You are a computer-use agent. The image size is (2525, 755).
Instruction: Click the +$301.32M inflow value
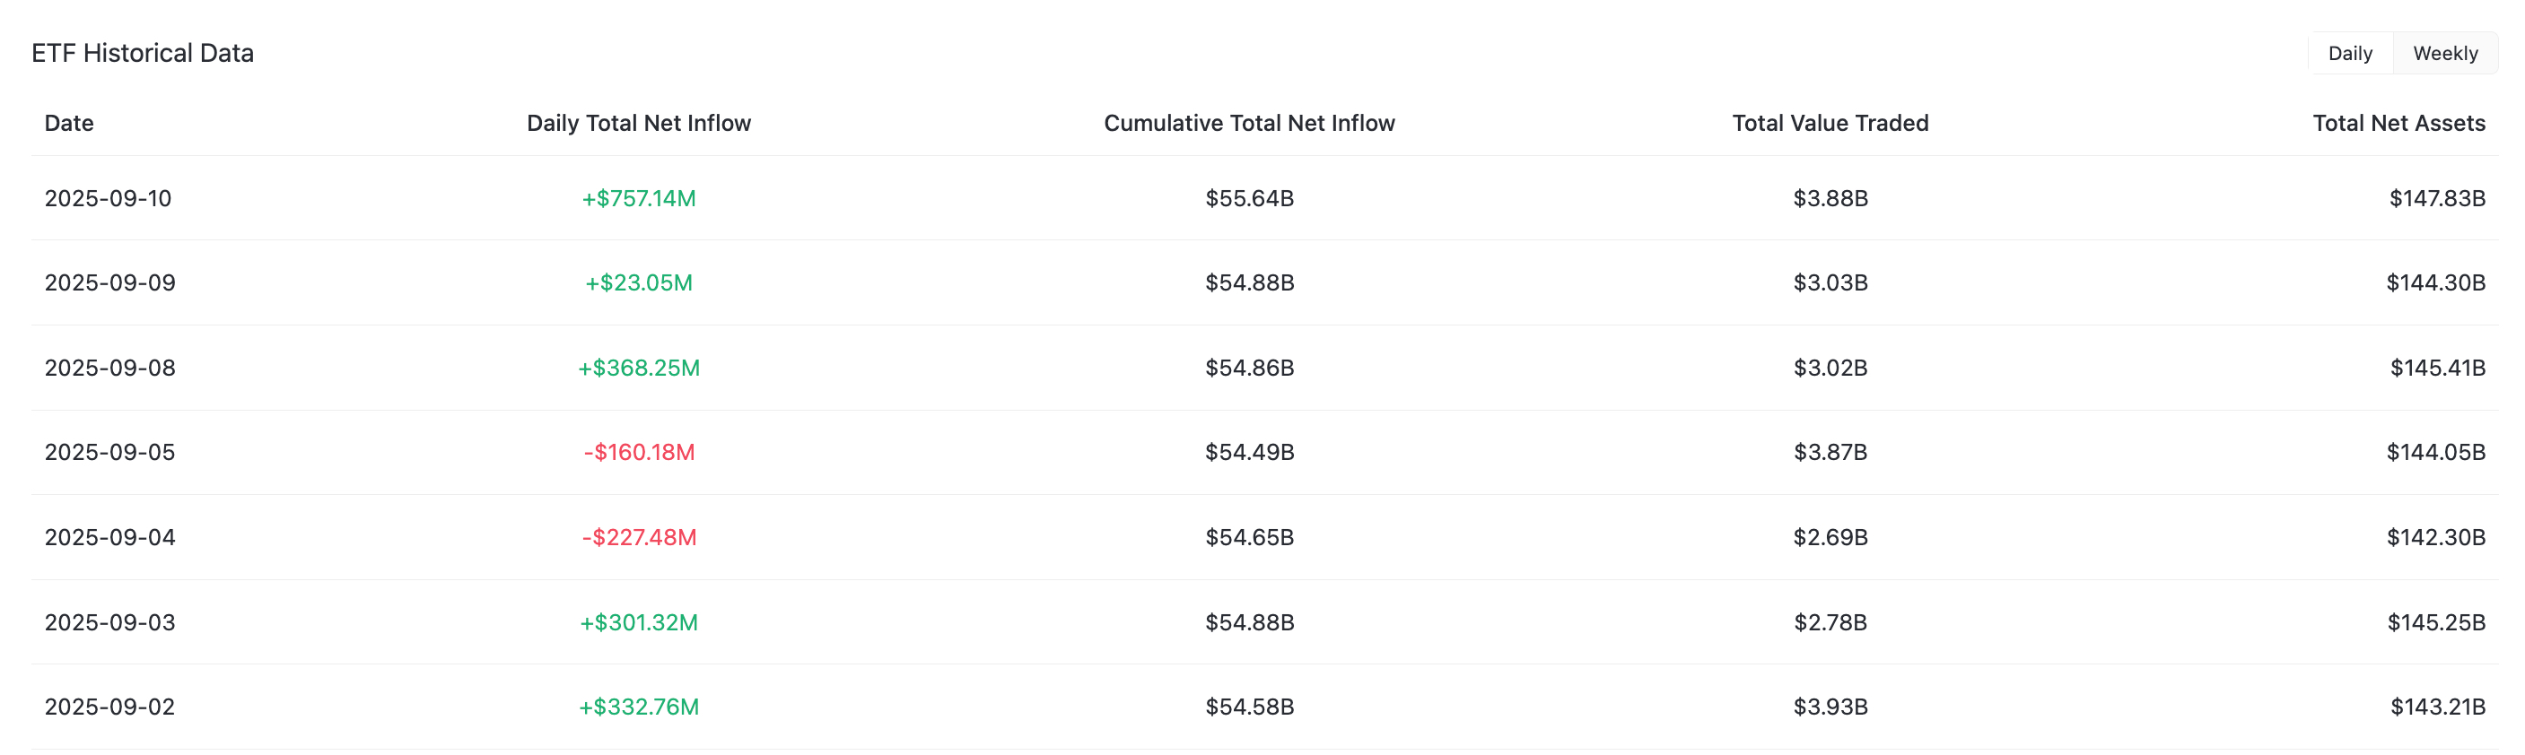[638, 623]
